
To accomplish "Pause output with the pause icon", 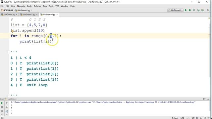I will pyautogui.click(x=2, y=111).
